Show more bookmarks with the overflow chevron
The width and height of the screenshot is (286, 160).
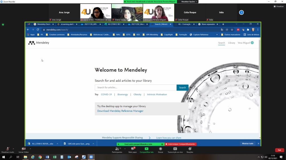217,34
